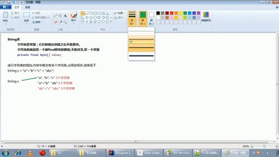Pick the red color swatch

pyautogui.click(x=171, y=13)
